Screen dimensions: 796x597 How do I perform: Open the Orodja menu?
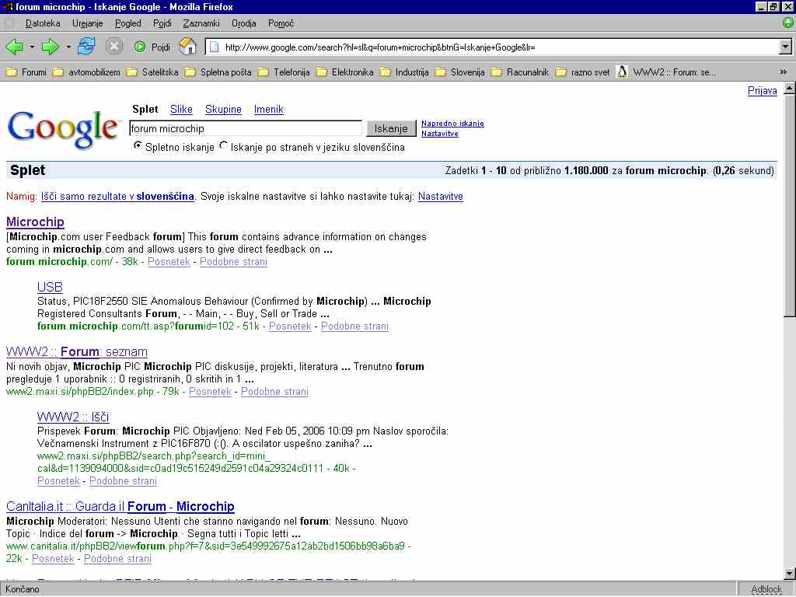pos(243,23)
